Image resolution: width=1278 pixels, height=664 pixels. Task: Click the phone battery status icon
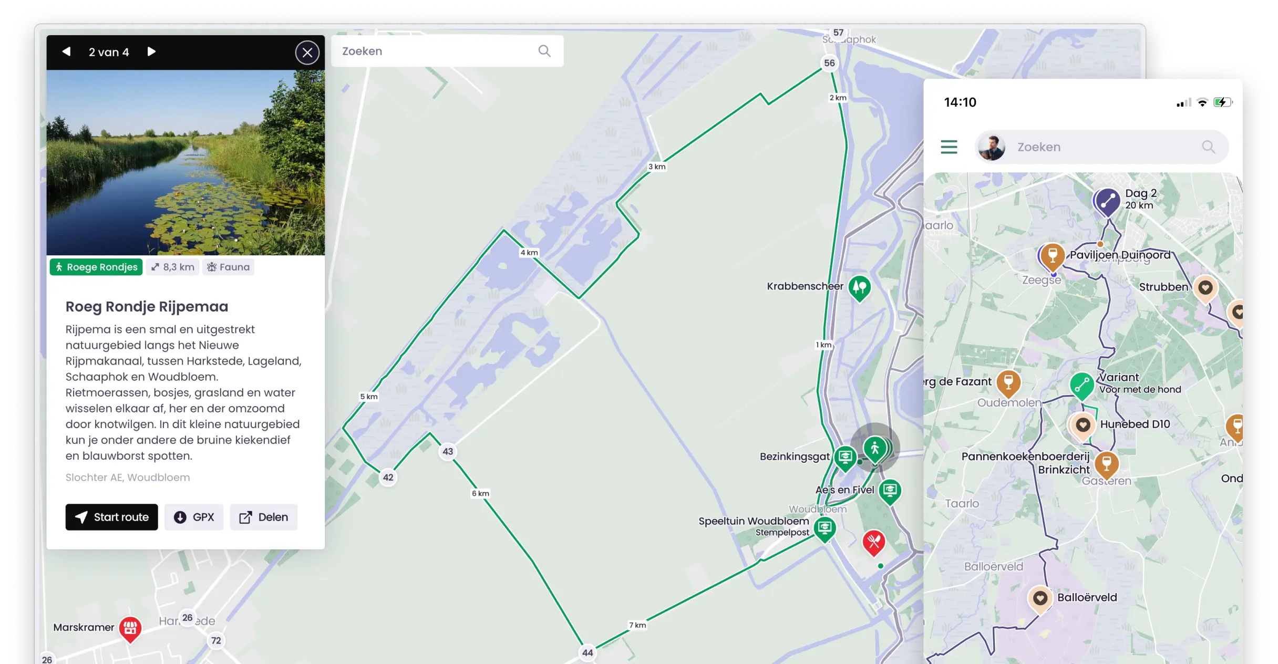click(1223, 102)
